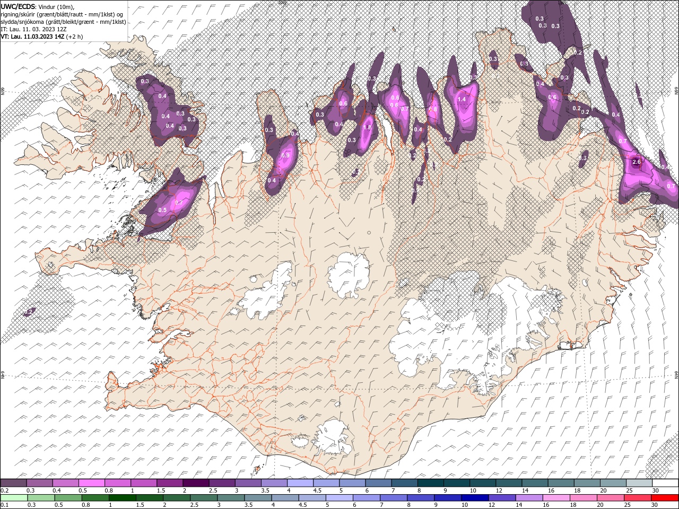679x509 pixels.
Task: Pick the bright pink swatch on the snow scale
Action: pyautogui.click(x=92, y=483)
